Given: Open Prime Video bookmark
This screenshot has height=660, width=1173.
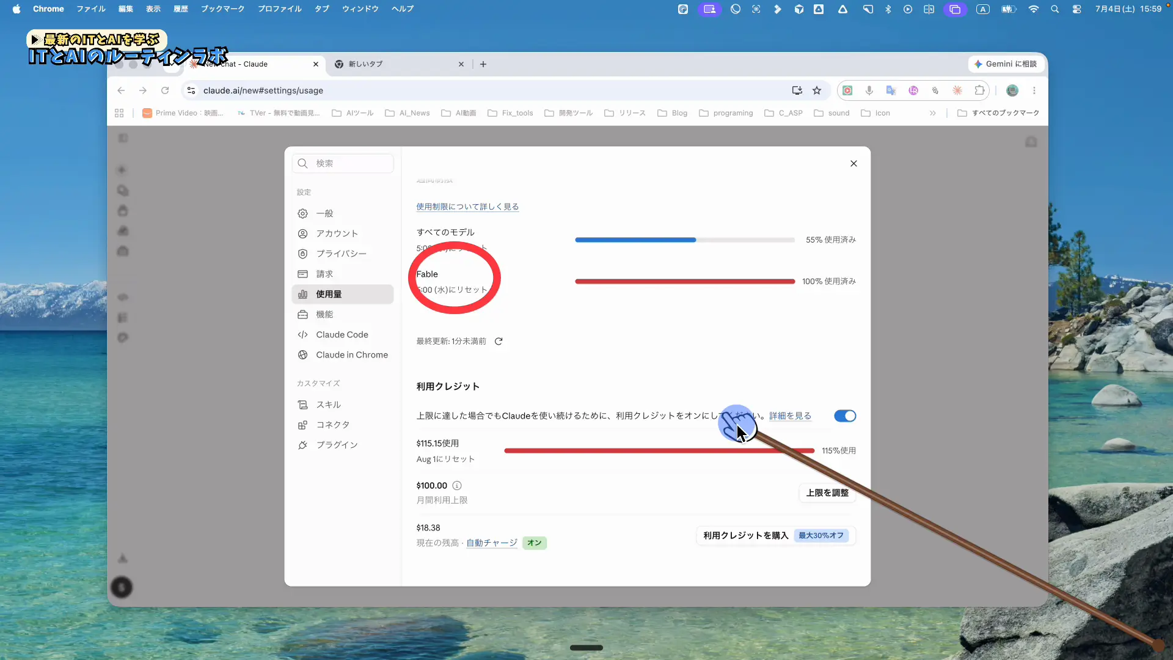Looking at the screenshot, I should pyautogui.click(x=183, y=113).
